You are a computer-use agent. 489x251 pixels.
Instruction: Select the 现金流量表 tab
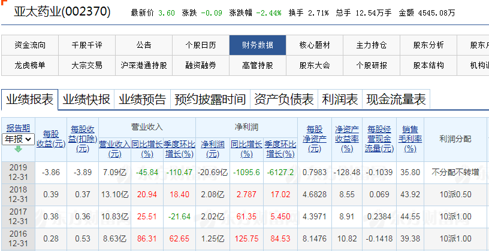[396, 100]
